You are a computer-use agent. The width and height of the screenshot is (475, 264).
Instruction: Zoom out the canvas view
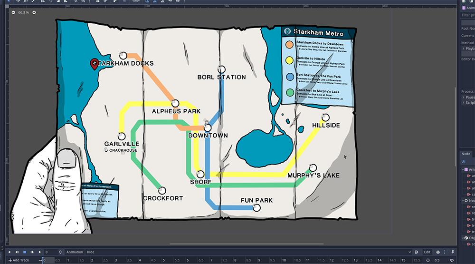[13, 12]
